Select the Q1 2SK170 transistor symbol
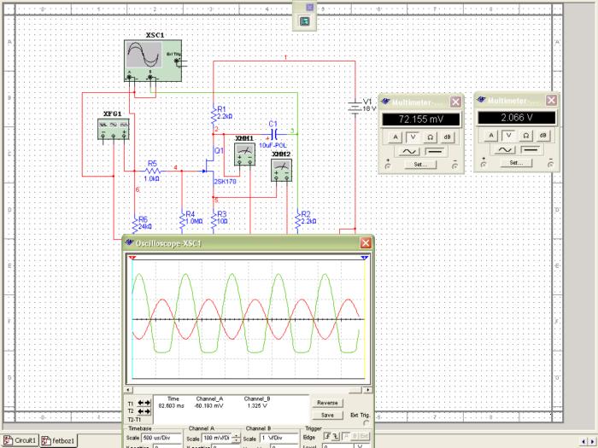Image resolution: width=598 pixels, height=448 pixels. 210,166
